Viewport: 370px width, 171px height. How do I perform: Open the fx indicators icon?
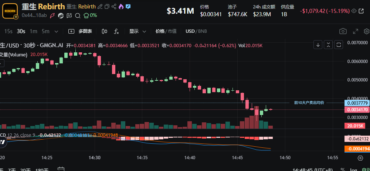(x=116, y=31)
